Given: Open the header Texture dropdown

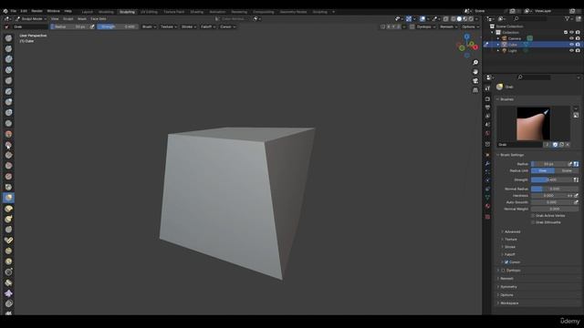Looking at the screenshot, I should 168,26.
